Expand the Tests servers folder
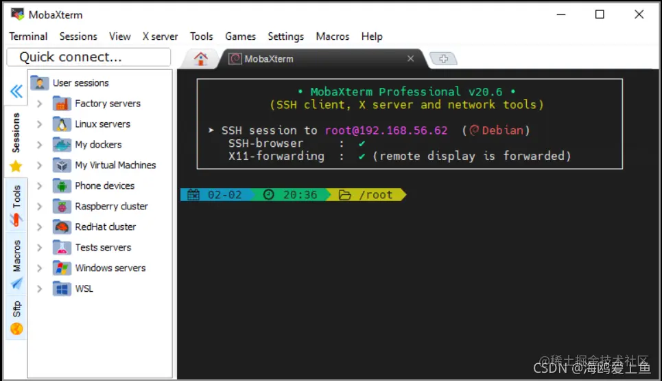 tap(39, 248)
